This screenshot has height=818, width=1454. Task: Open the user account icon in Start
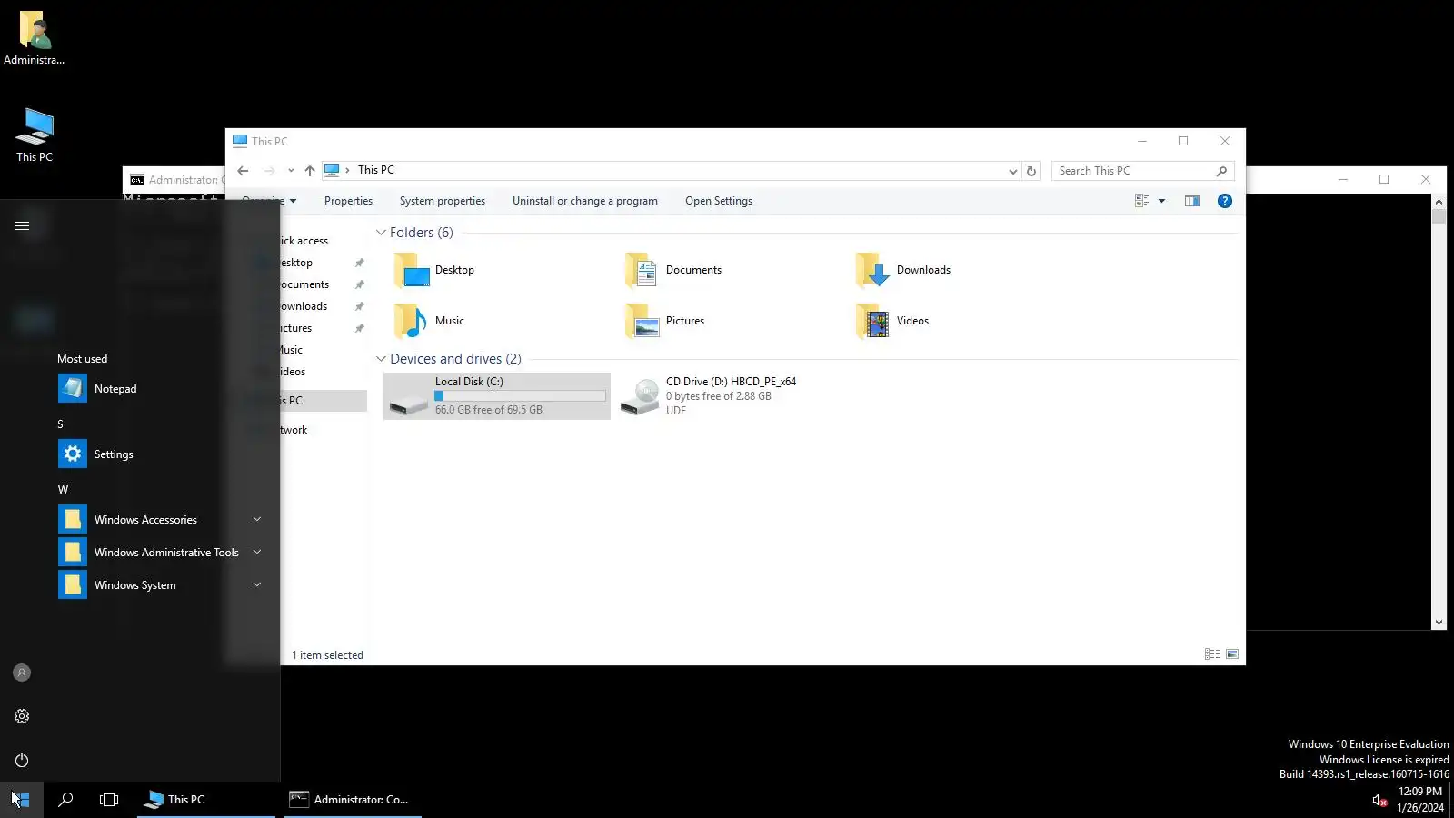point(22,673)
